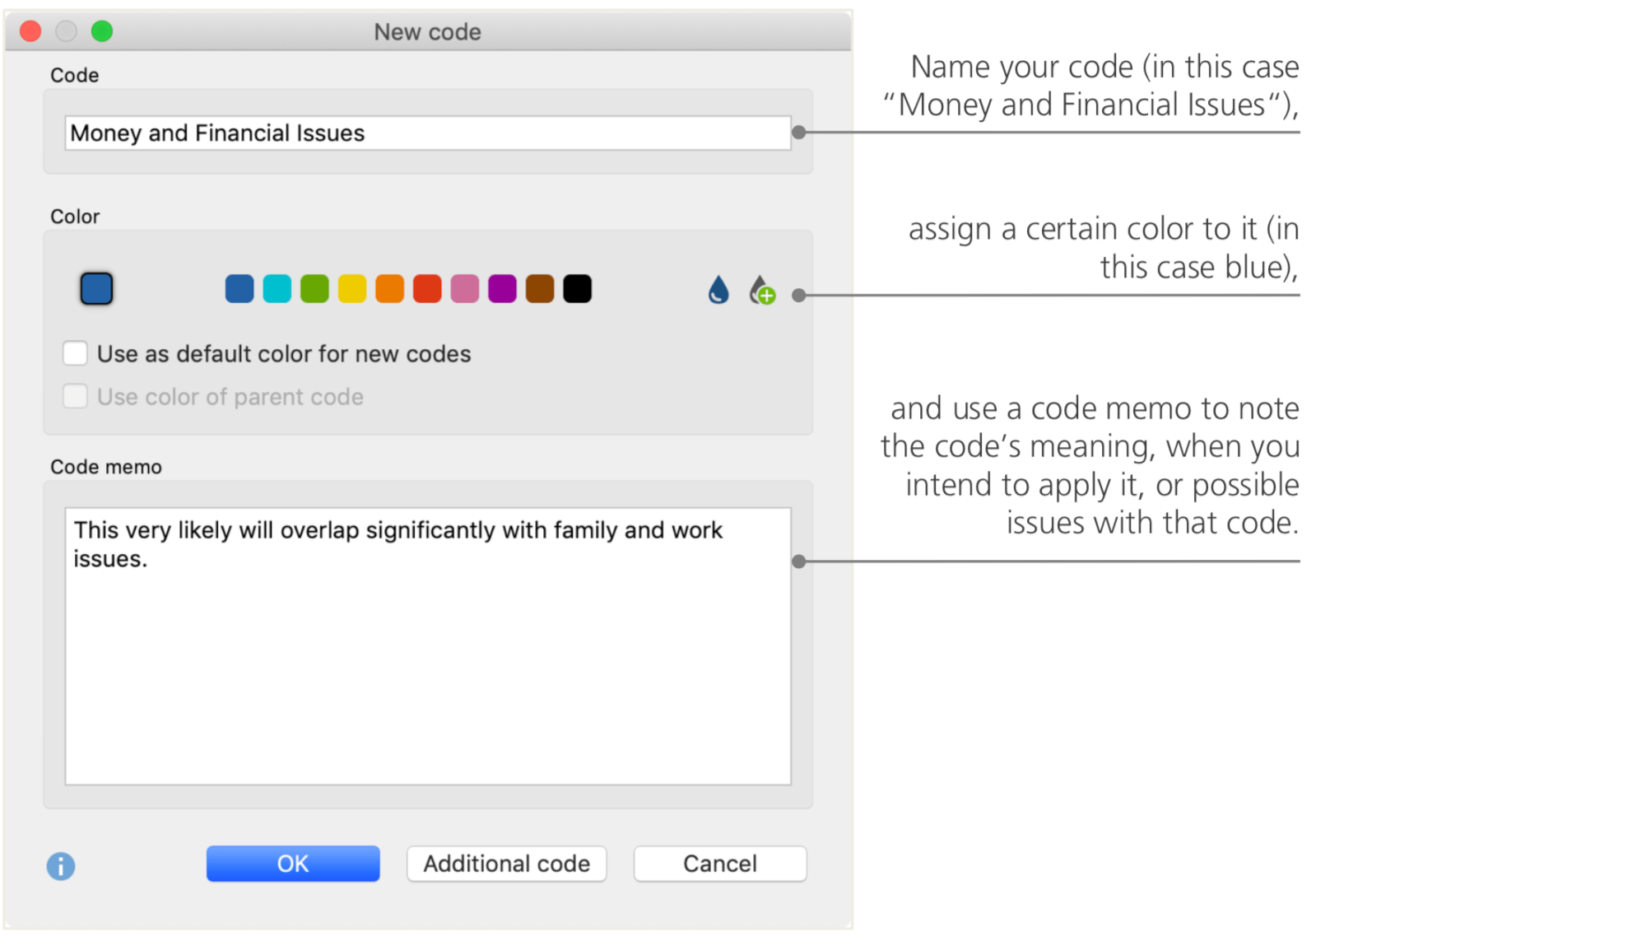The height and width of the screenshot is (946, 1646).
Task: Select the purple color swatch
Action: point(502,289)
